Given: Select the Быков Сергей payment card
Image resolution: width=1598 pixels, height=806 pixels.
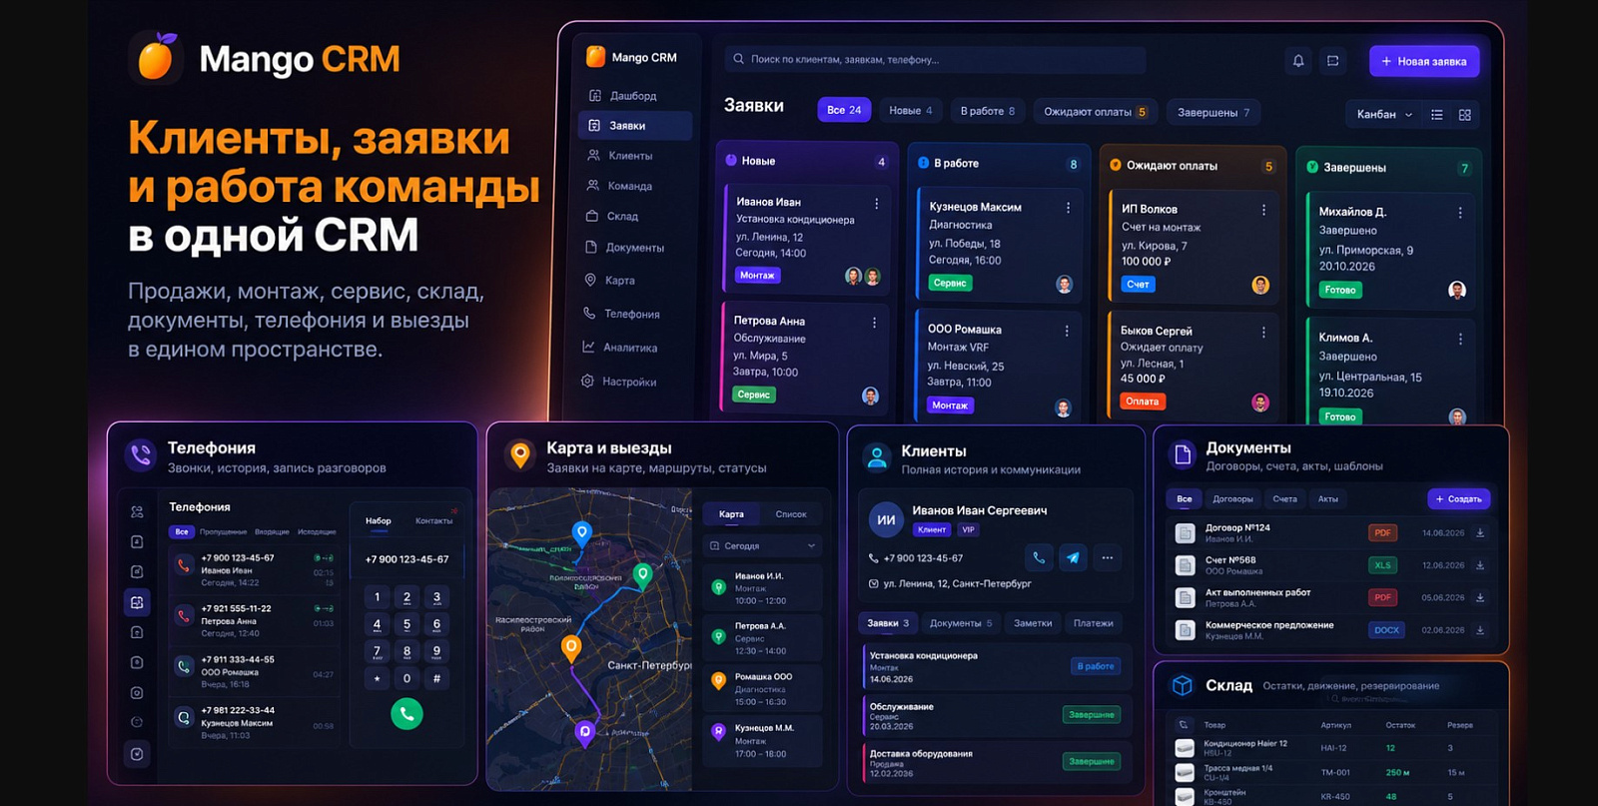Looking at the screenshot, I should point(1193,366).
